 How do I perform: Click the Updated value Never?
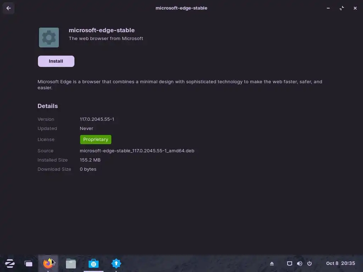click(x=86, y=128)
